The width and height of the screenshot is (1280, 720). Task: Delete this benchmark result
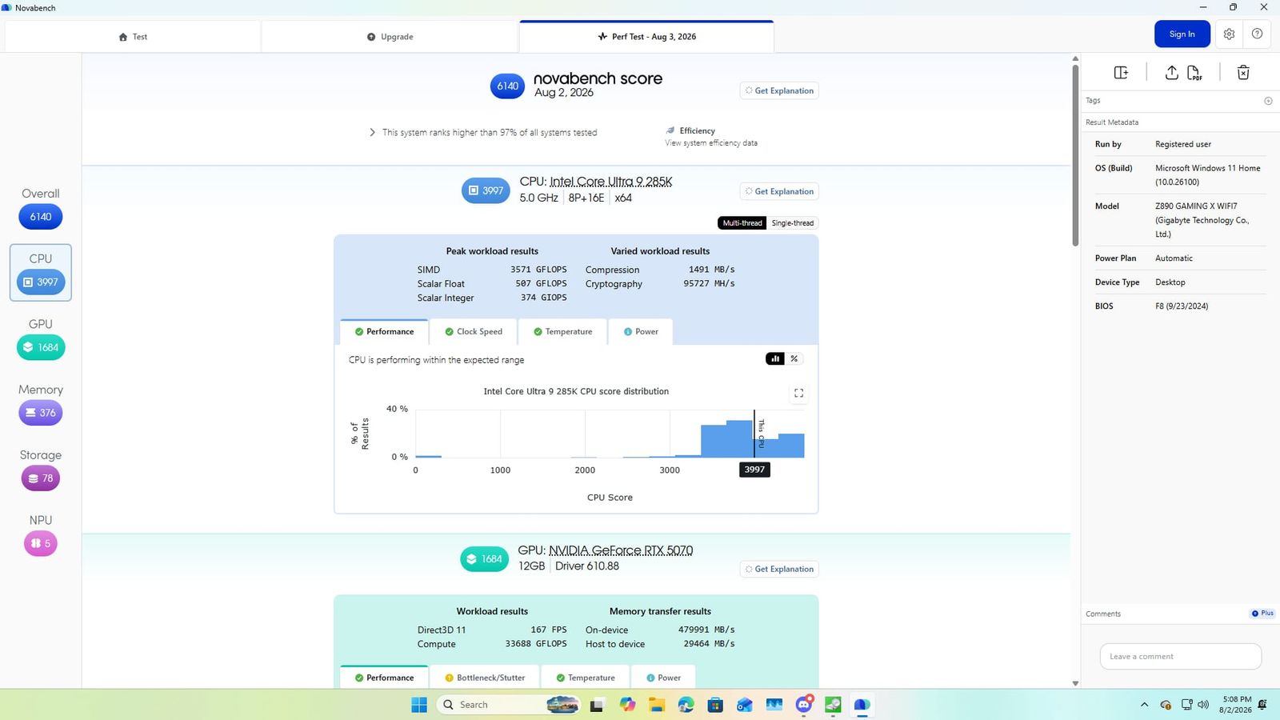tap(1243, 73)
